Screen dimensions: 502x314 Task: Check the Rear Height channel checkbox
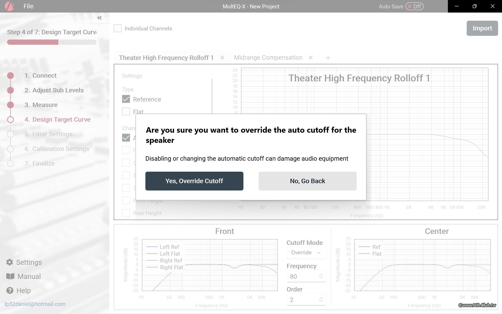coord(126,213)
